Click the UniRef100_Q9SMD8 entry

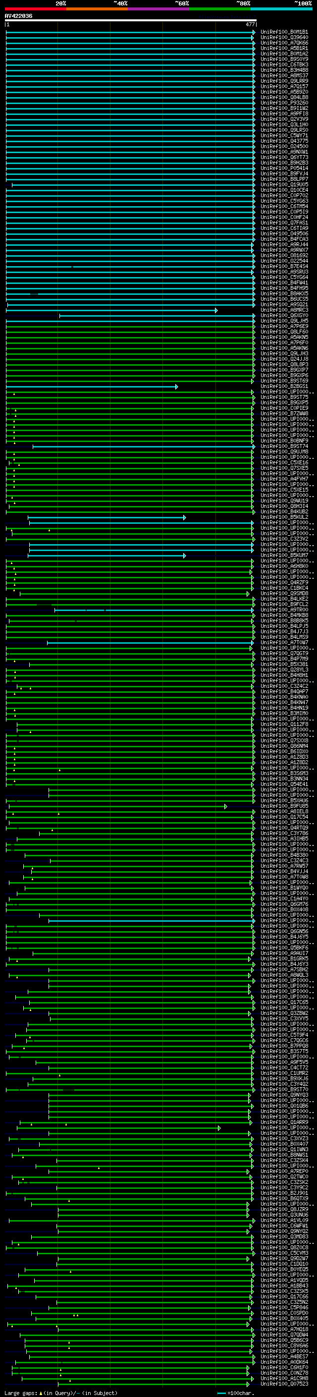(284, 594)
